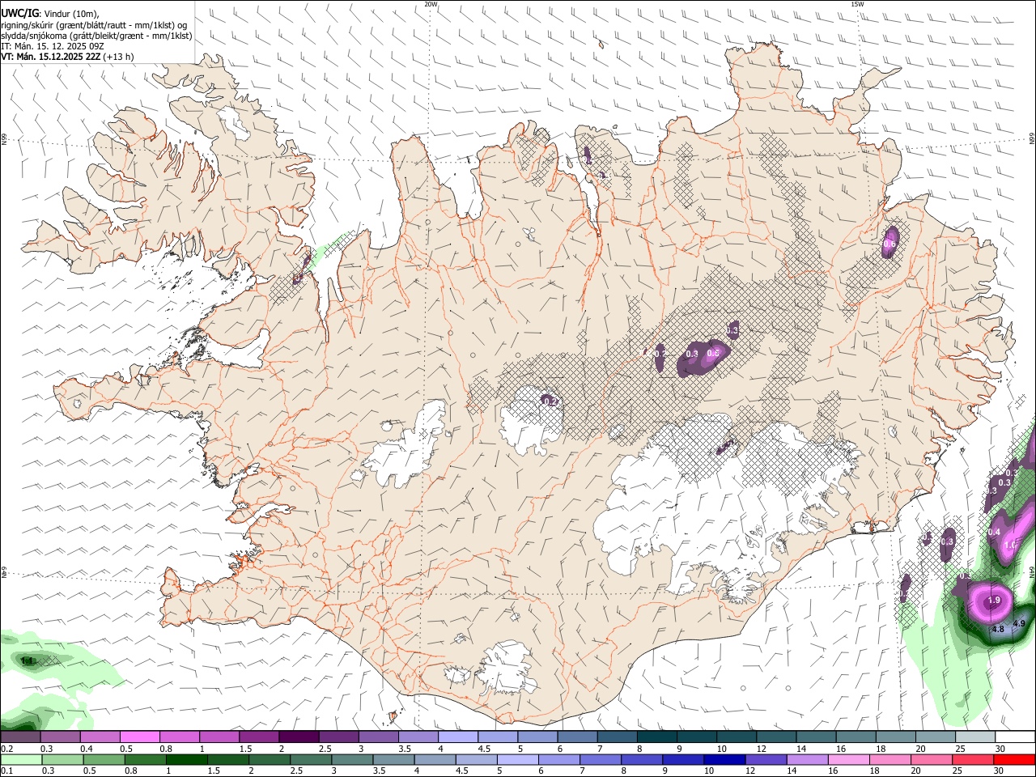Click the violet 14 rain legend swatch
Screen dimensions: 1036x777
tap(808, 759)
